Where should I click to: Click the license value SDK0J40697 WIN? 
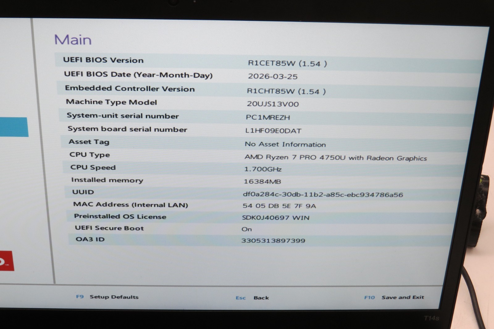pyautogui.click(x=276, y=217)
